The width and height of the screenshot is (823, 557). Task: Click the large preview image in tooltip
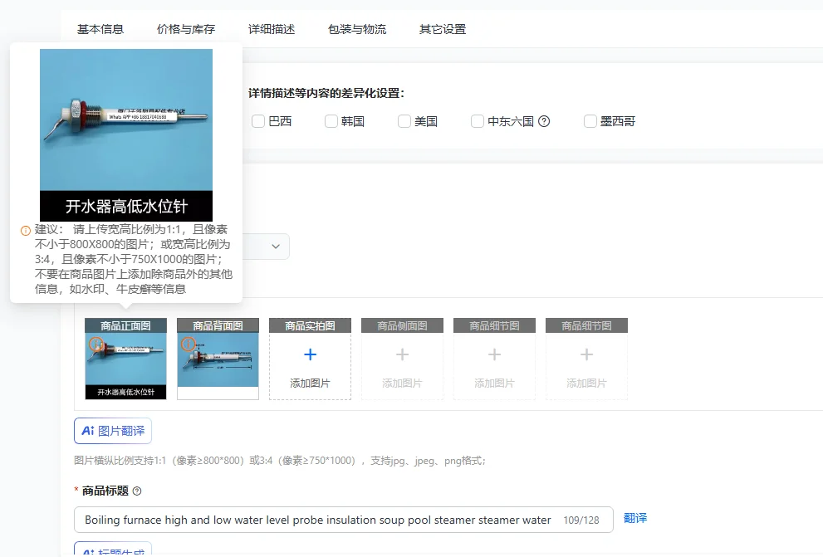tap(126, 135)
